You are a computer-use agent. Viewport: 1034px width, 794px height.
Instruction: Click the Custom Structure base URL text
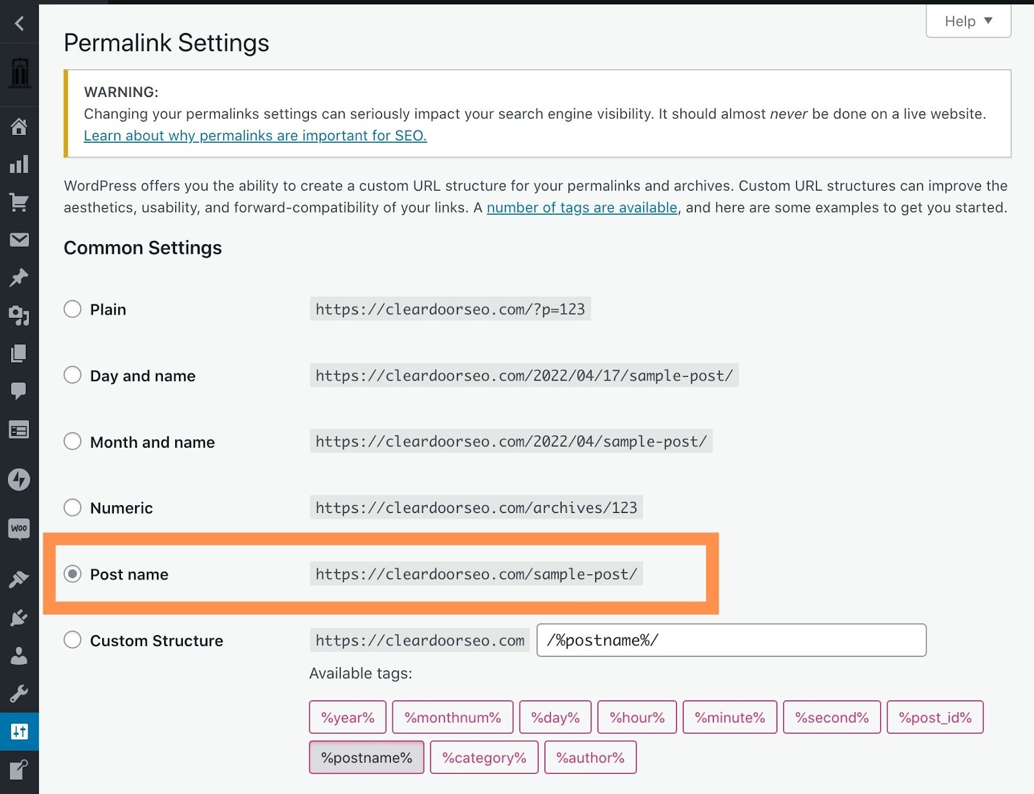(420, 640)
